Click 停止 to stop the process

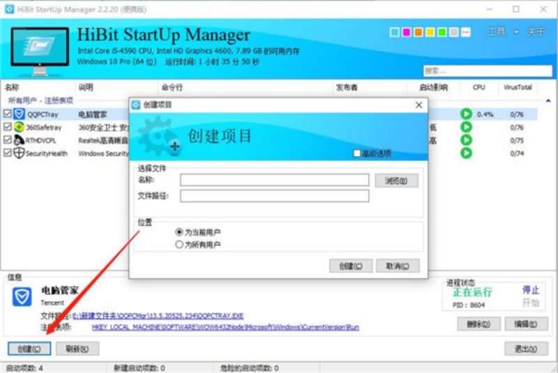[x=531, y=290]
